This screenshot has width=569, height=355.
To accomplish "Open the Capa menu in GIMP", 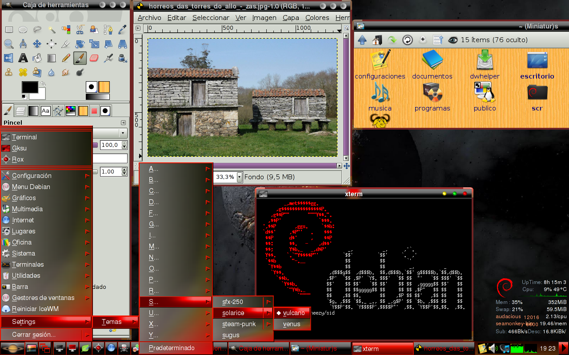I will (291, 18).
